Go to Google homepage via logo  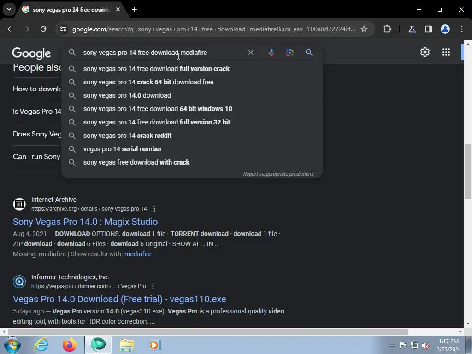point(31,53)
